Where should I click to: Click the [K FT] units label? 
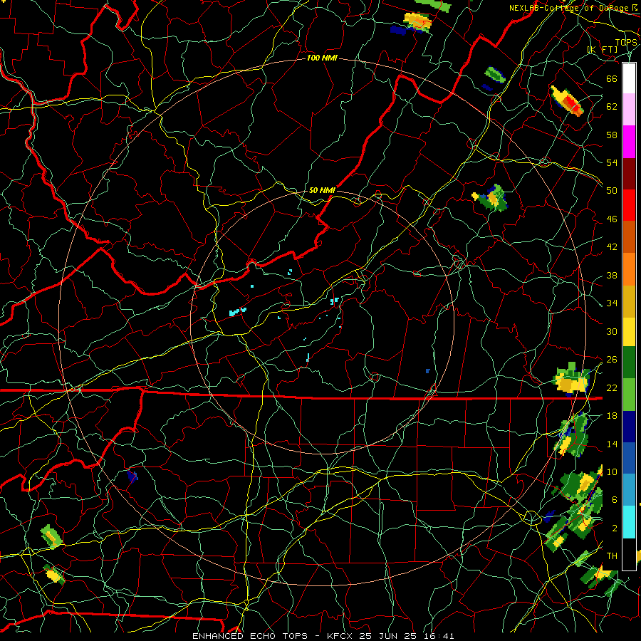[x=603, y=50]
